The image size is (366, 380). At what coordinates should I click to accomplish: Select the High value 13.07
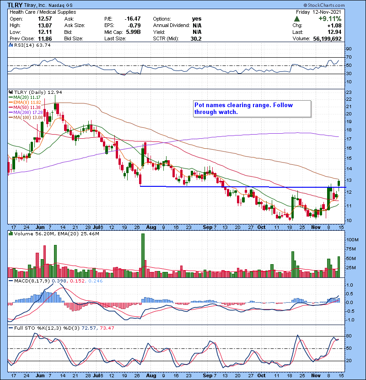(x=45, y=25)
